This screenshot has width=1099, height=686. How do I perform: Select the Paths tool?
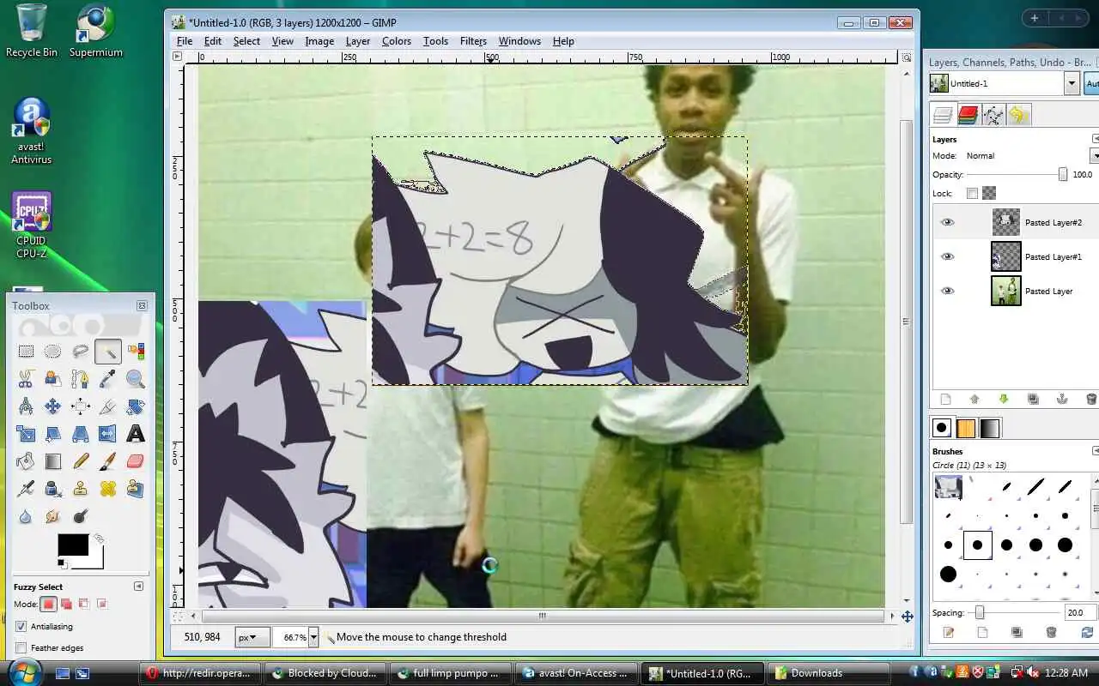click(x=81, y=378)
